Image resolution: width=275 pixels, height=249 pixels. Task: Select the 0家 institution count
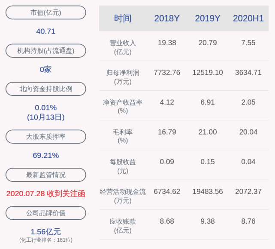pyautogui.click(x=46, y=70)
